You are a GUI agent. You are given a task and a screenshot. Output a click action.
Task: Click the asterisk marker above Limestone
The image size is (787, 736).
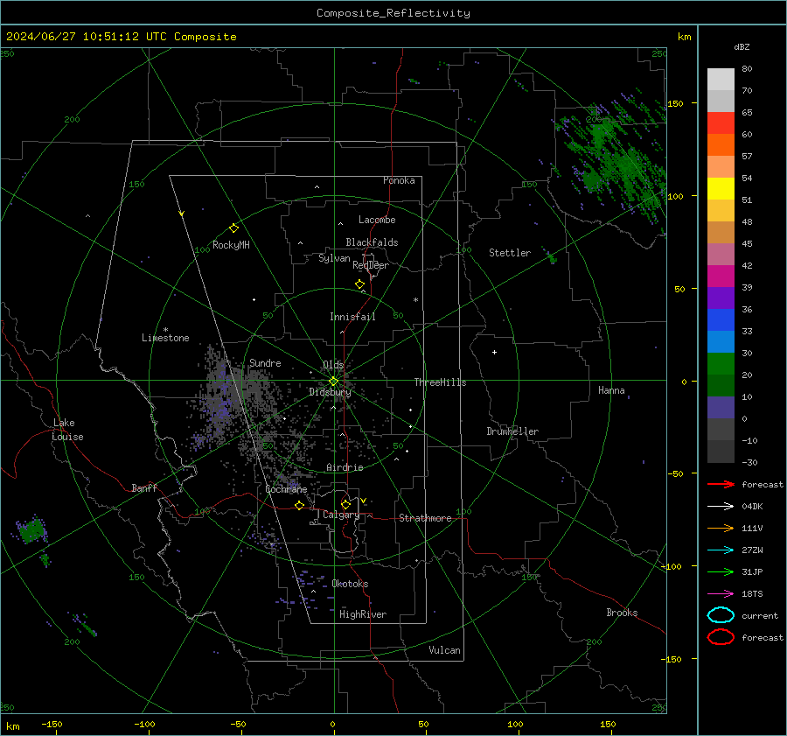(x=165, y=330)
